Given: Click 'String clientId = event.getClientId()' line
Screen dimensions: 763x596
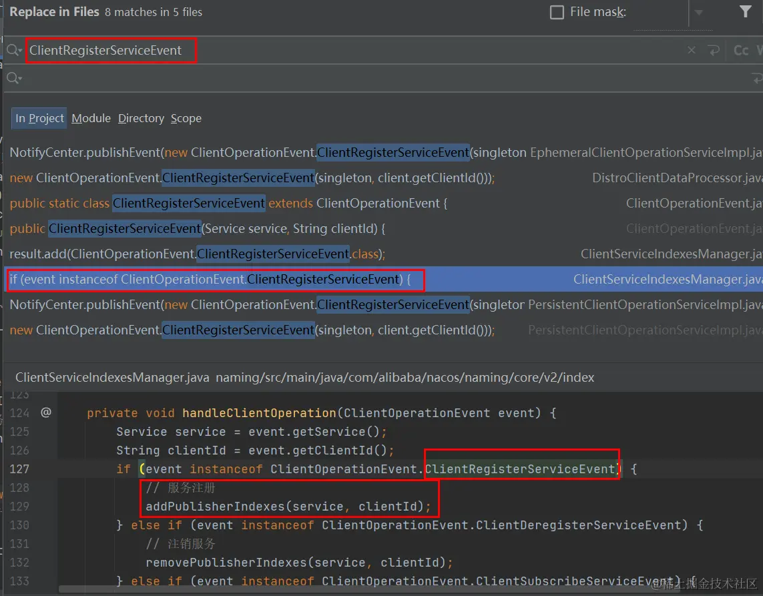Looking at the screenshot, I should pos(254,451).
